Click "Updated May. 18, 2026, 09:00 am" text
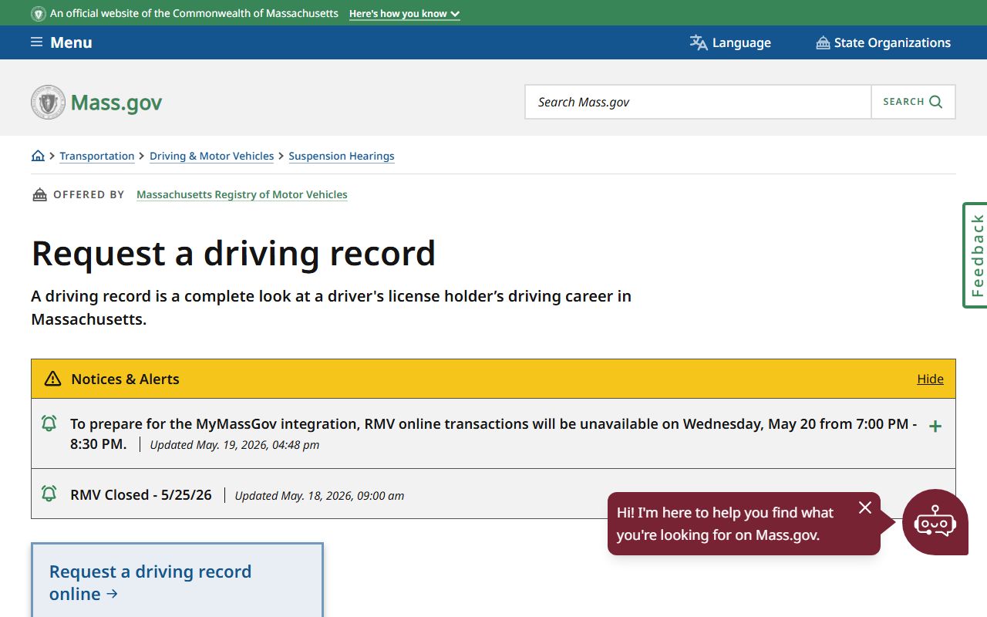Viewport: 987px width, 617px height. (319, 496)
